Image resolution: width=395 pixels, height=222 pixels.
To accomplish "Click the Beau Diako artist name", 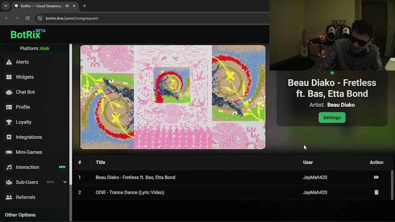I will click(x=341, y=105).
